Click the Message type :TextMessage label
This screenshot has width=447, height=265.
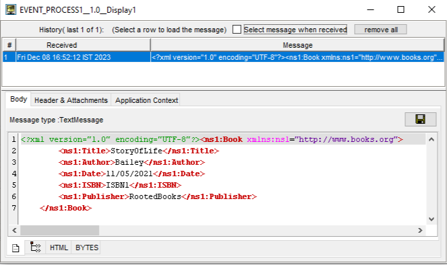pyautogui.click(x=57, y=120)
